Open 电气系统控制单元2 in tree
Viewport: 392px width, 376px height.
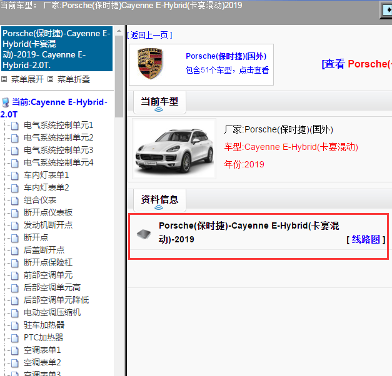coord(58,137)
